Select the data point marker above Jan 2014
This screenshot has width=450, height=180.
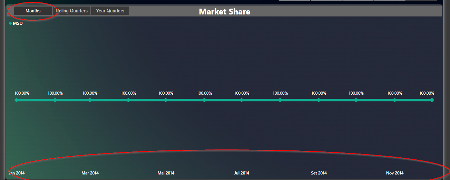pos(16,100)
